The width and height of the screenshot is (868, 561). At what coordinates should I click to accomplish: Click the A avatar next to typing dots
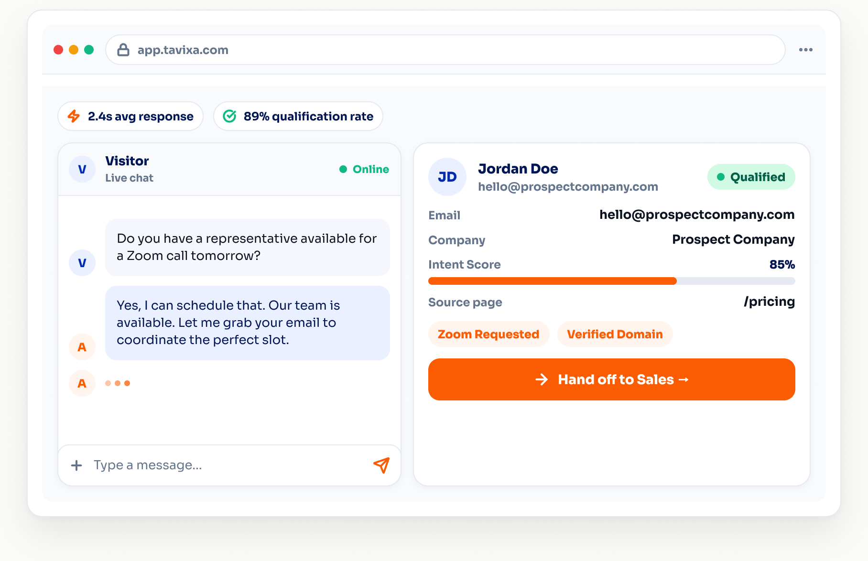point(82,383)
